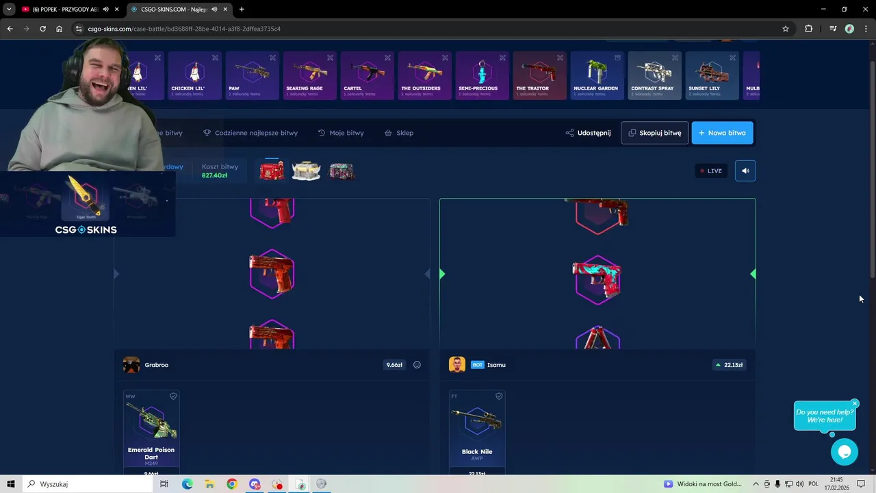Viewport: 876px width, 493px height.
Task: Select the red case in battle
Action: [x=272, y=170]
